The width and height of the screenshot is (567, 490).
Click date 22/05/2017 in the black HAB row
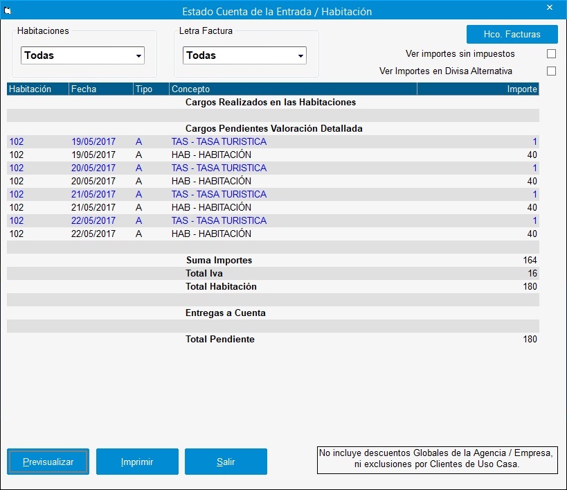[x=93, y=234]
